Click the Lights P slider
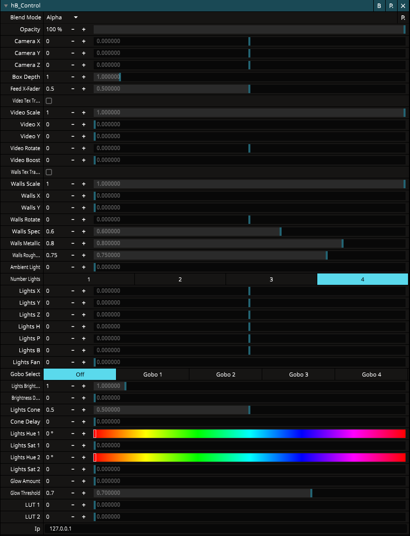The height and width of the screenshot is (536, 410). (x=249, y=338)
